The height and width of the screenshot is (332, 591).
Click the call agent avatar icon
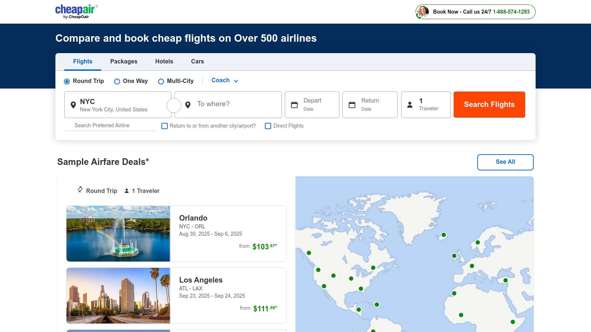coord(422,12)
